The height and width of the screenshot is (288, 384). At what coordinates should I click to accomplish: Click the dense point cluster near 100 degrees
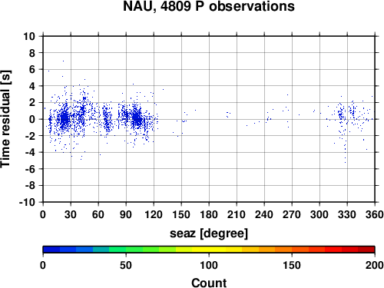(x=137, y=118)
